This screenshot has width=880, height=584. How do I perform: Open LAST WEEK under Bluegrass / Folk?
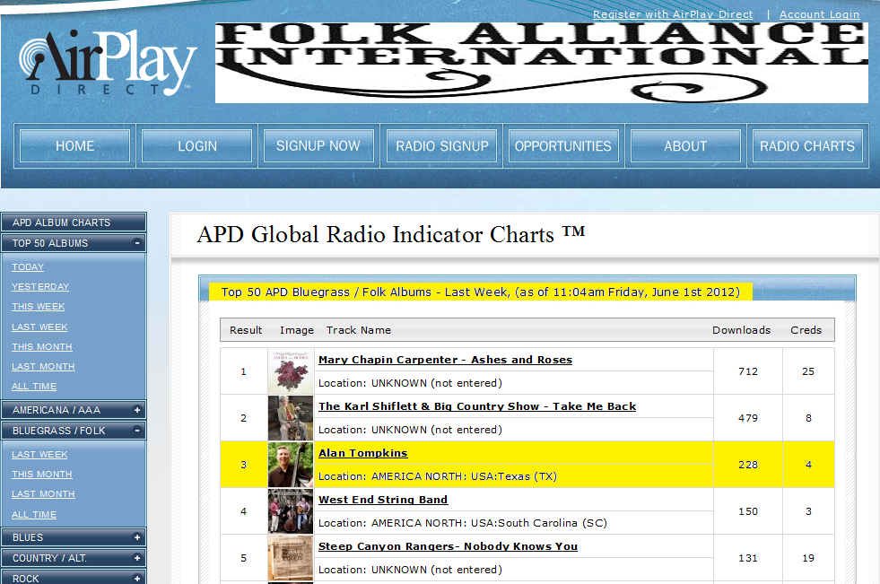pos(39,455)
